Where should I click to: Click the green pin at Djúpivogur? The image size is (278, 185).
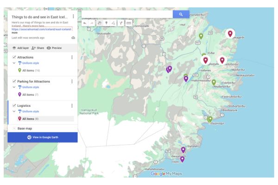(210, 119)
